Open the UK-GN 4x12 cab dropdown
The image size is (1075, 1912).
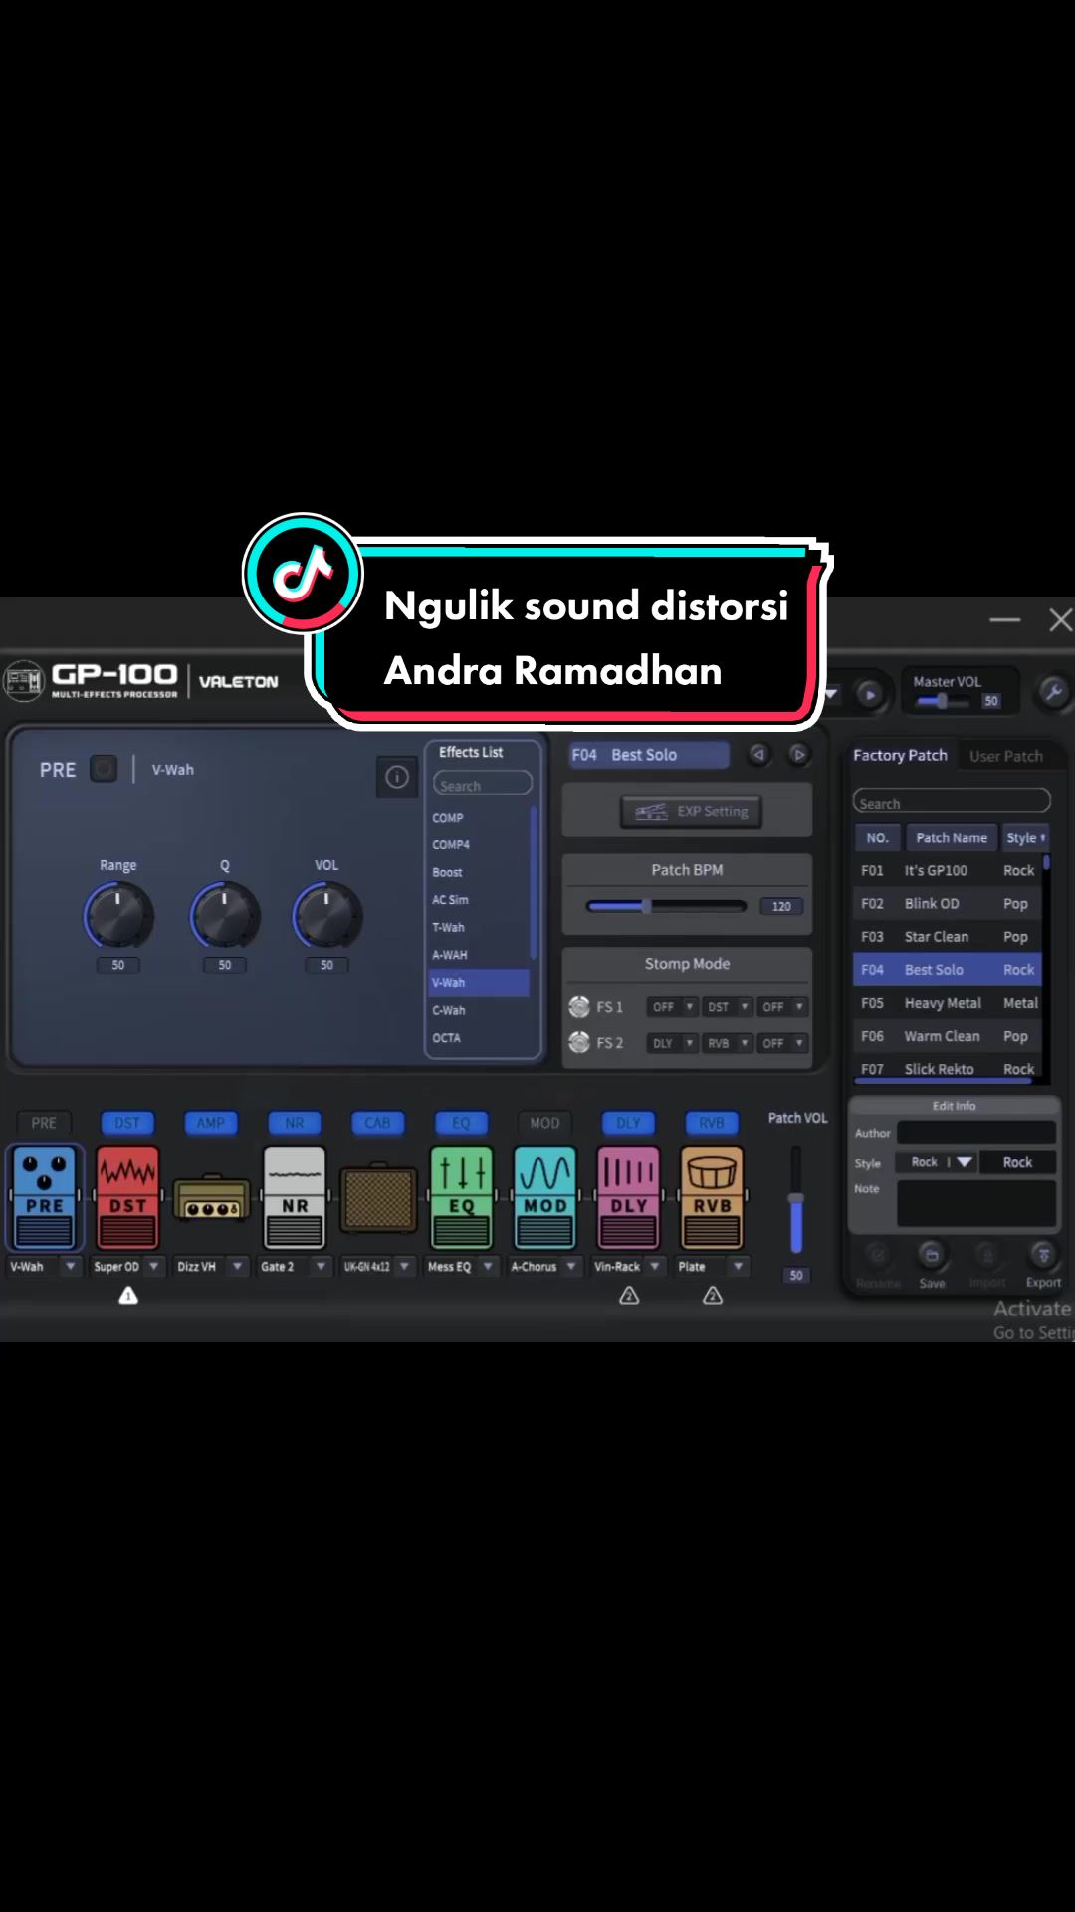pyautogui.click(x=404, y=1267)
